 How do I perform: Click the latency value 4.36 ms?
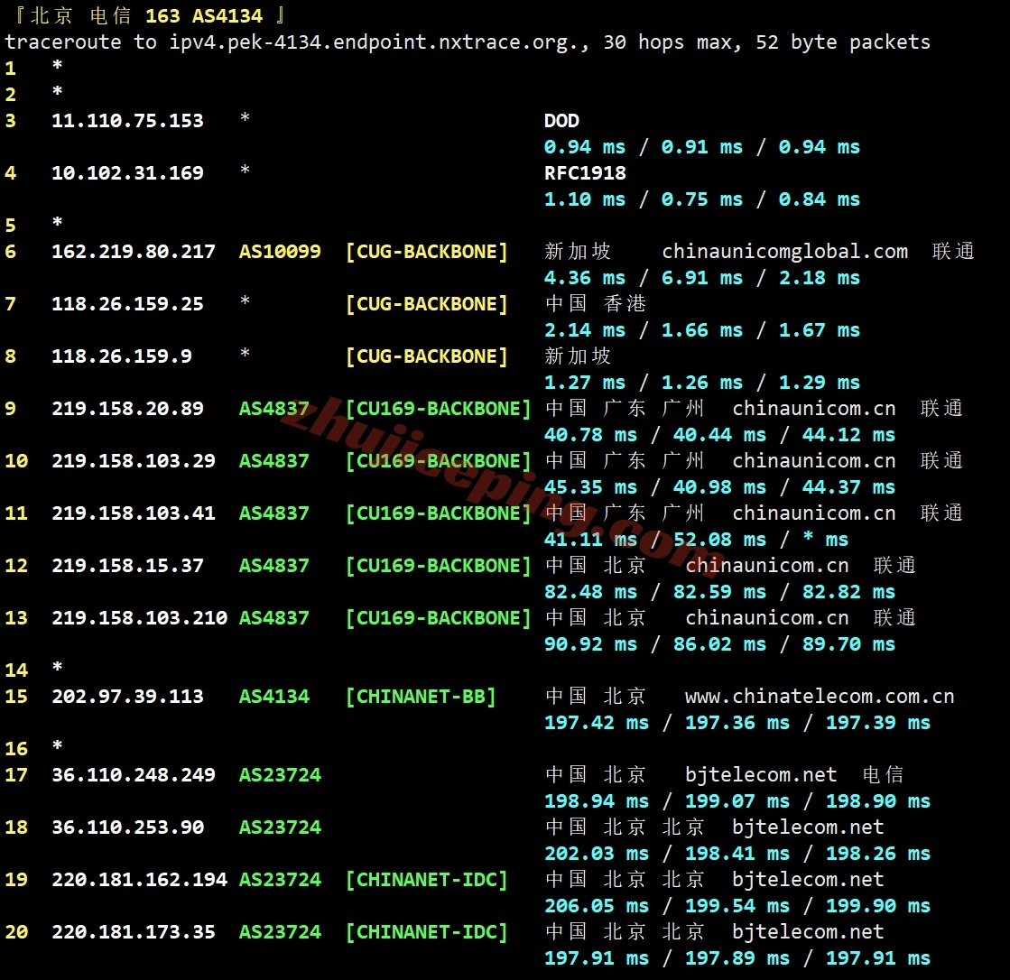pyautogui.click(x=585, y=278)
